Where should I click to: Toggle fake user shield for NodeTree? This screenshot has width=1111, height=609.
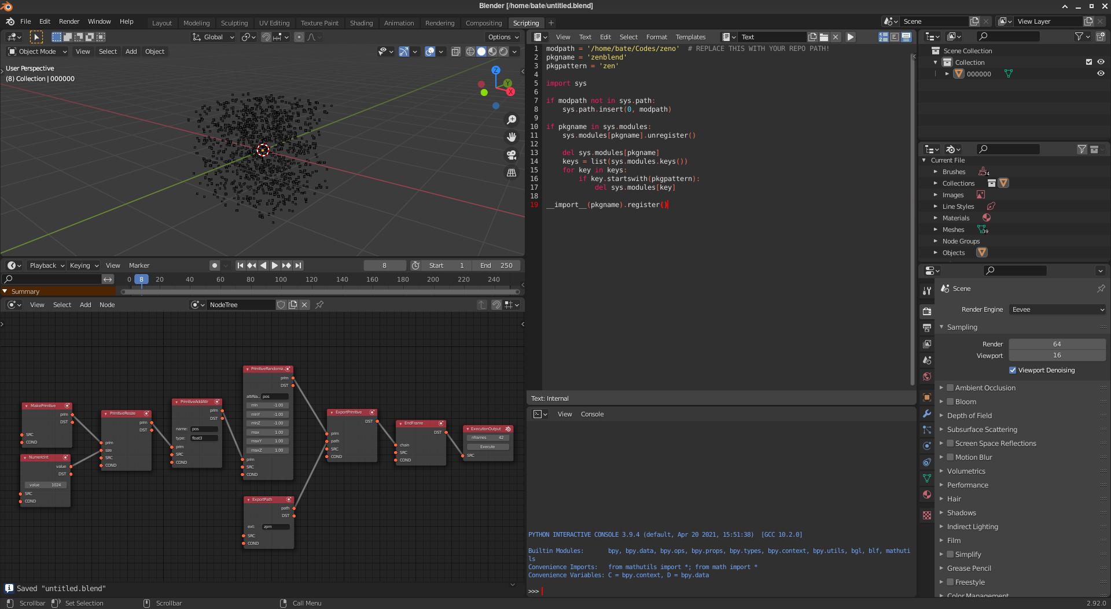click(281, 305)
